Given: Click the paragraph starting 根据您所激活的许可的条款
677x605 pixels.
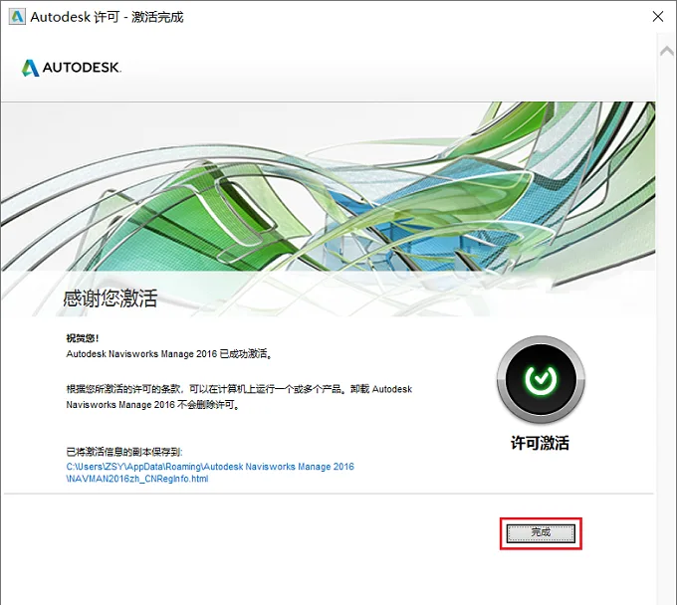Looking at the screenshot, I should (239, 397).
